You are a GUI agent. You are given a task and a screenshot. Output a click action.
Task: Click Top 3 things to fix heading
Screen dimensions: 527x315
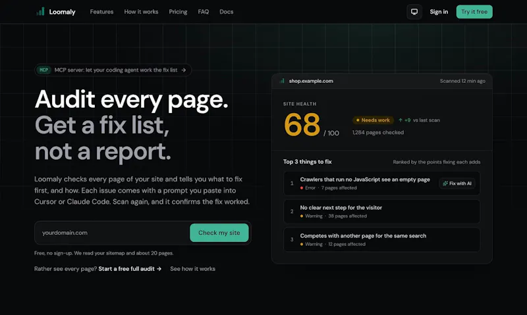point(307,162)
